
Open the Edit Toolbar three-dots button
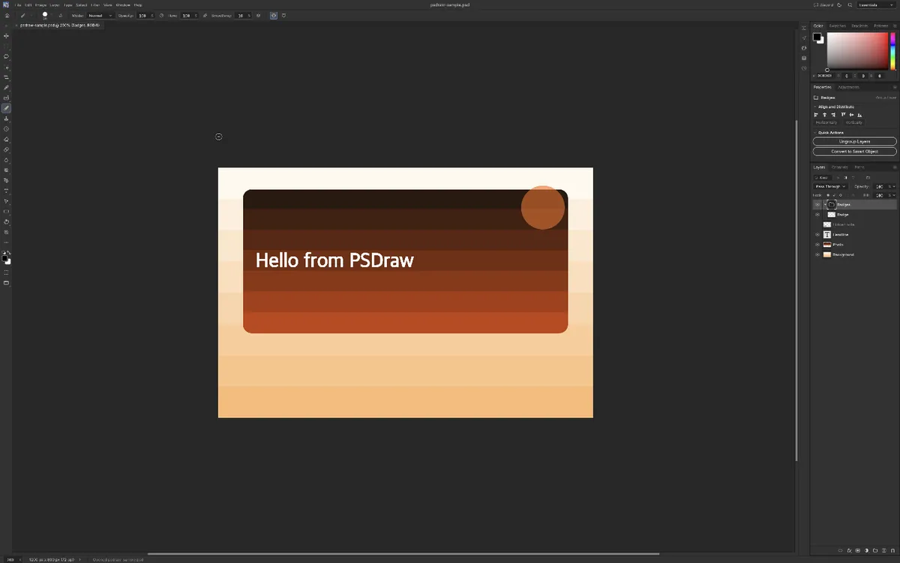pyautogui.click(x=6, y=242)
